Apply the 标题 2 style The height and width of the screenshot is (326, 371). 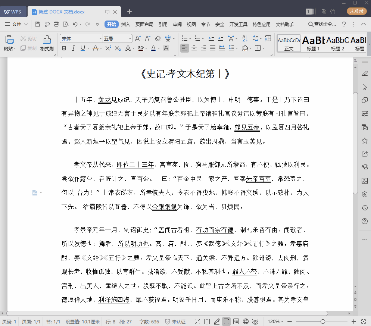337,44
